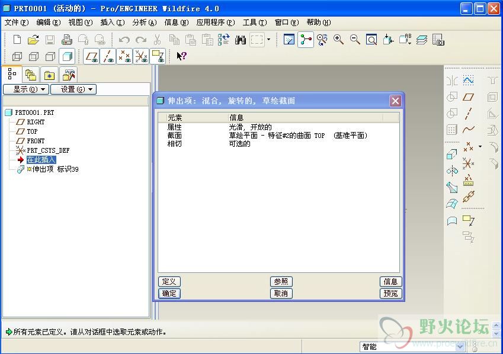Toggle spin center display icon

tap(305, 40)
